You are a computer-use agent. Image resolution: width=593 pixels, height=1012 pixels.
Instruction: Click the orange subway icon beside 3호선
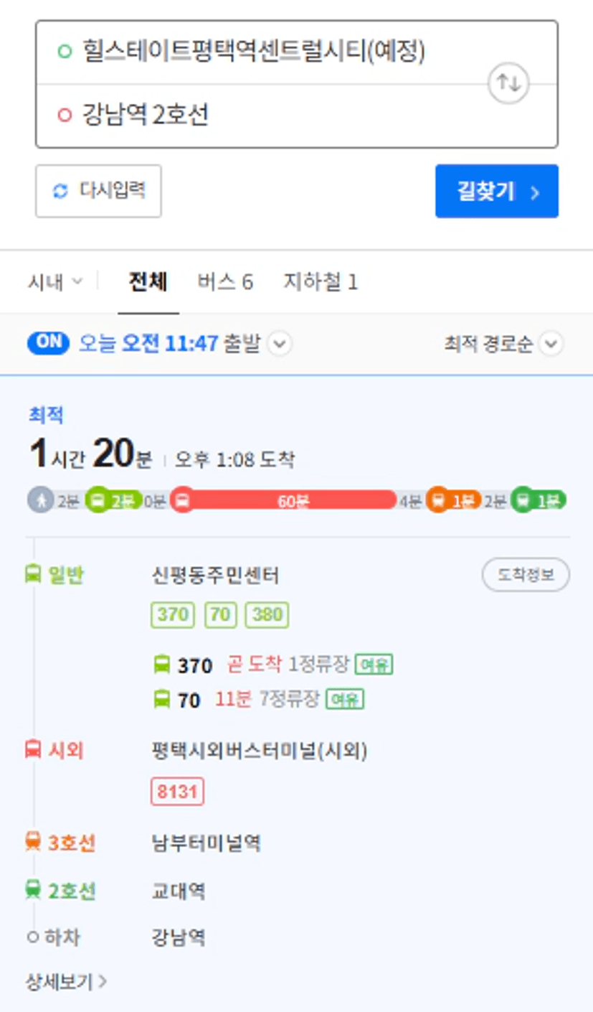point(33,841)
